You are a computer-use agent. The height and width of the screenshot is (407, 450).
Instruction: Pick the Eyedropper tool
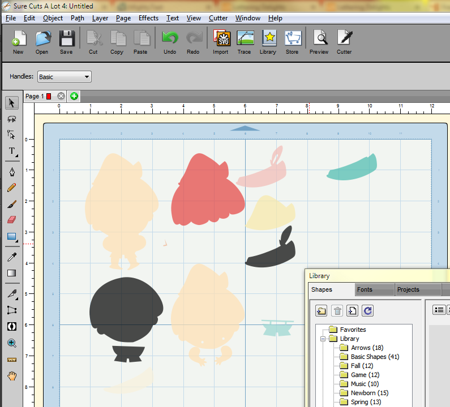(11, 257)
